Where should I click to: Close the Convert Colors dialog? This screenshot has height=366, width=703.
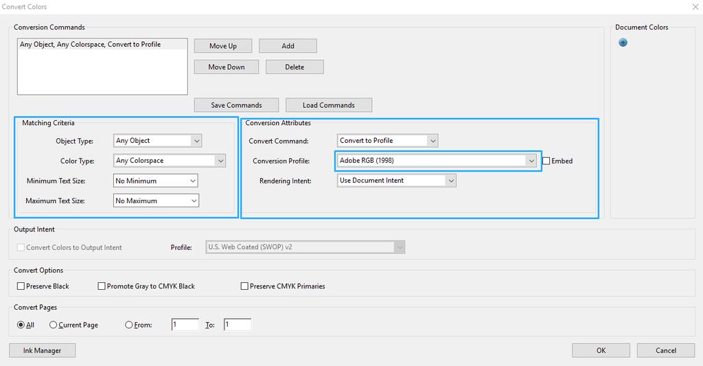(695, 7)
